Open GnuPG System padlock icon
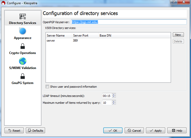 pyautogui.click(x=23, y=76)
